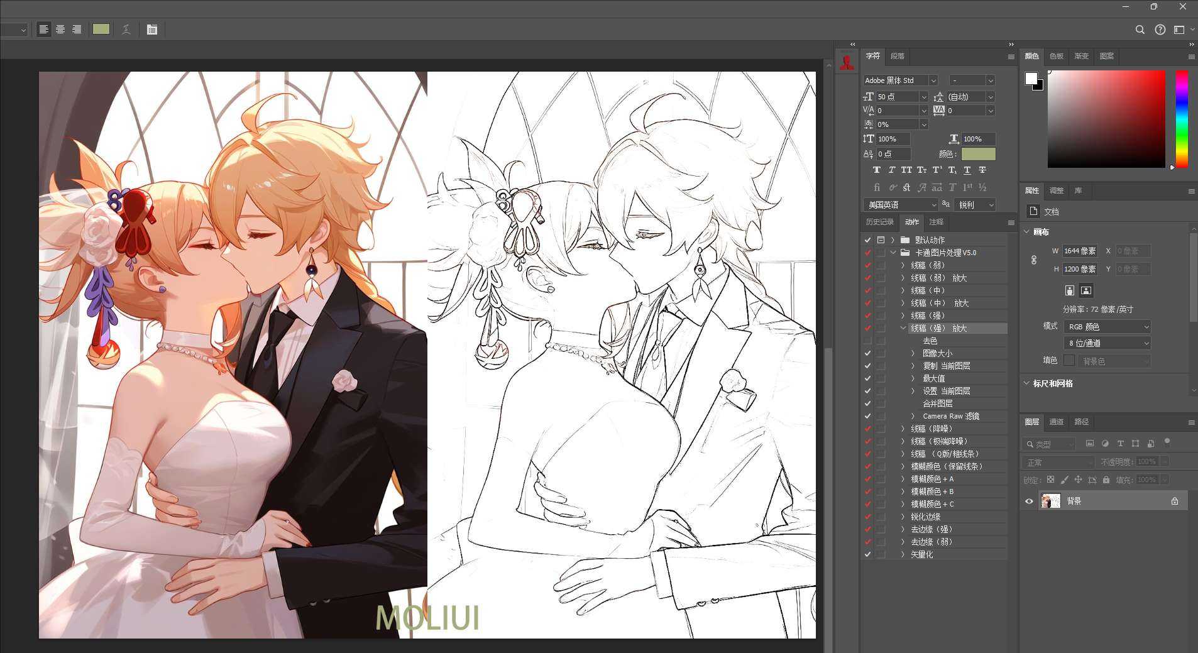
Task: Switch to the 通道 tab
Action: [1056, 422]
